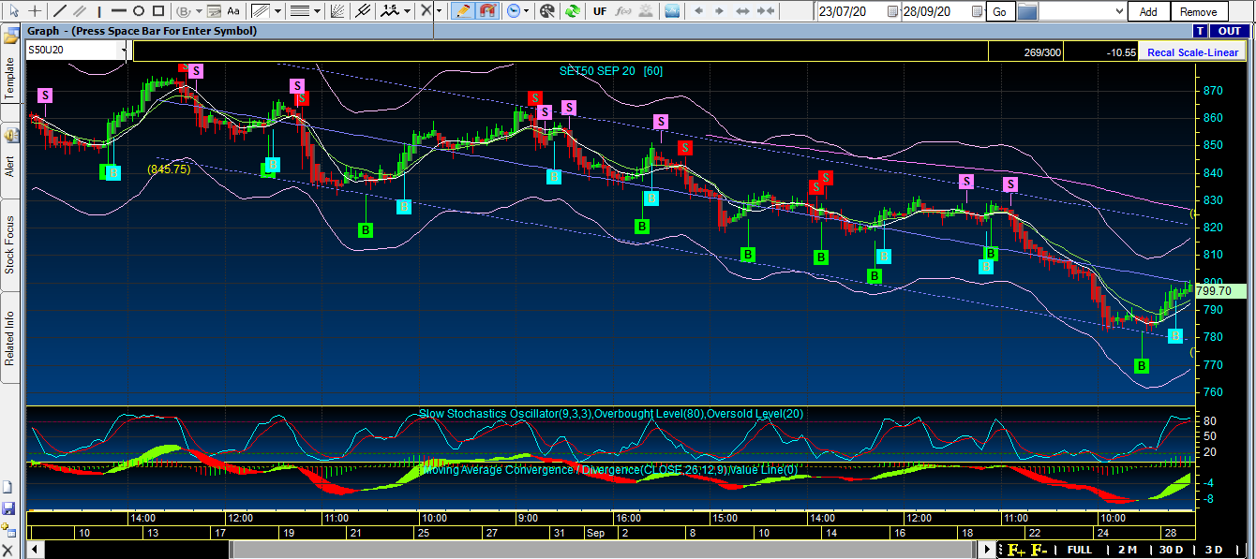Switch to the FULL period view
Screen dimensions: 1256x559
point(1080,550)
